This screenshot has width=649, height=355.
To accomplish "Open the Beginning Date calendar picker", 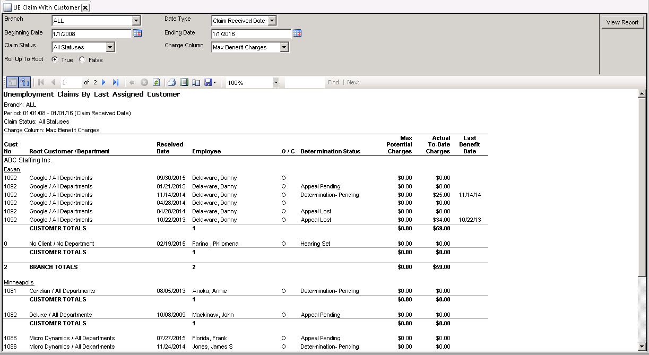I will pos(137,33).
